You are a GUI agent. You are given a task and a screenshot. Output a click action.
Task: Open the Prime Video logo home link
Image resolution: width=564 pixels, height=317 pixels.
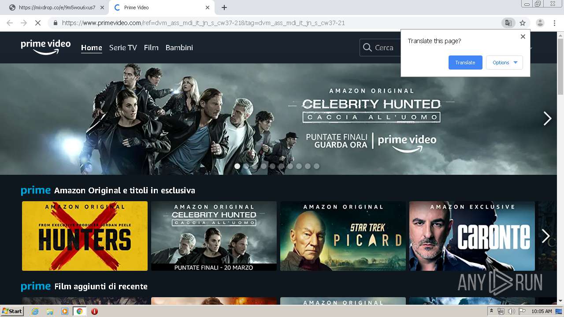pyautogui.click(x=45, y=47)
